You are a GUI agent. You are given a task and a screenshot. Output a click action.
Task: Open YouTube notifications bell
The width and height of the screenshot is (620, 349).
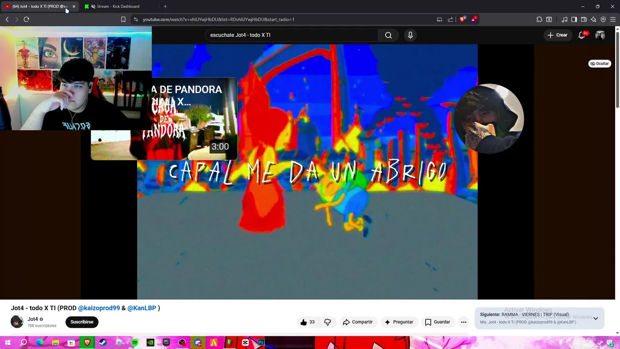[582, 35]
